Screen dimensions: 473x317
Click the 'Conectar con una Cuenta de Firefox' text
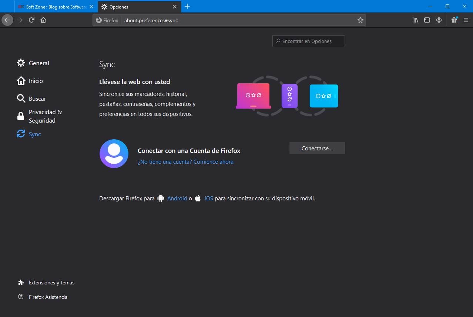click(x=189, y=151)
